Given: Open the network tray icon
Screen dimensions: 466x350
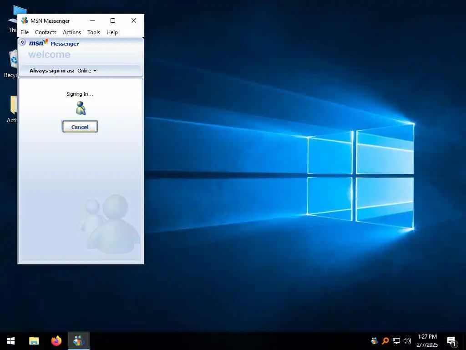Looking at the screenshot, I should pos(396,341).
